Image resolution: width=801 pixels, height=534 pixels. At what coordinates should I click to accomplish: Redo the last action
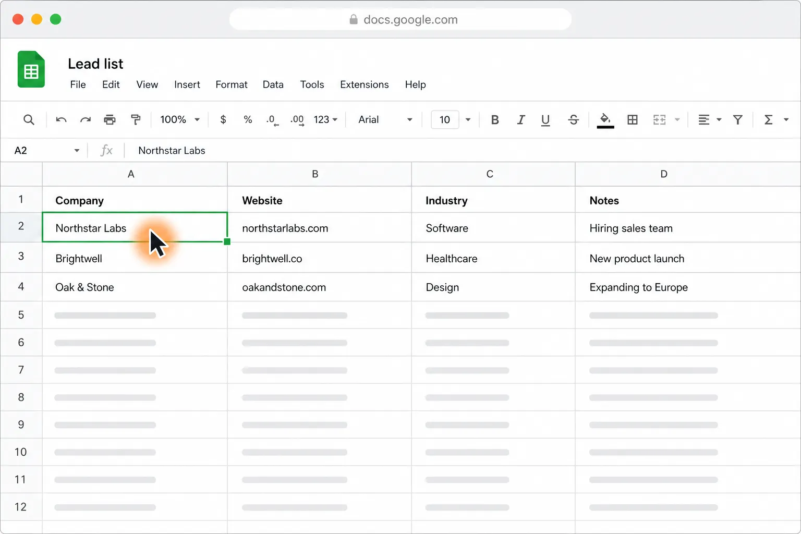click(x=86, y=120)
